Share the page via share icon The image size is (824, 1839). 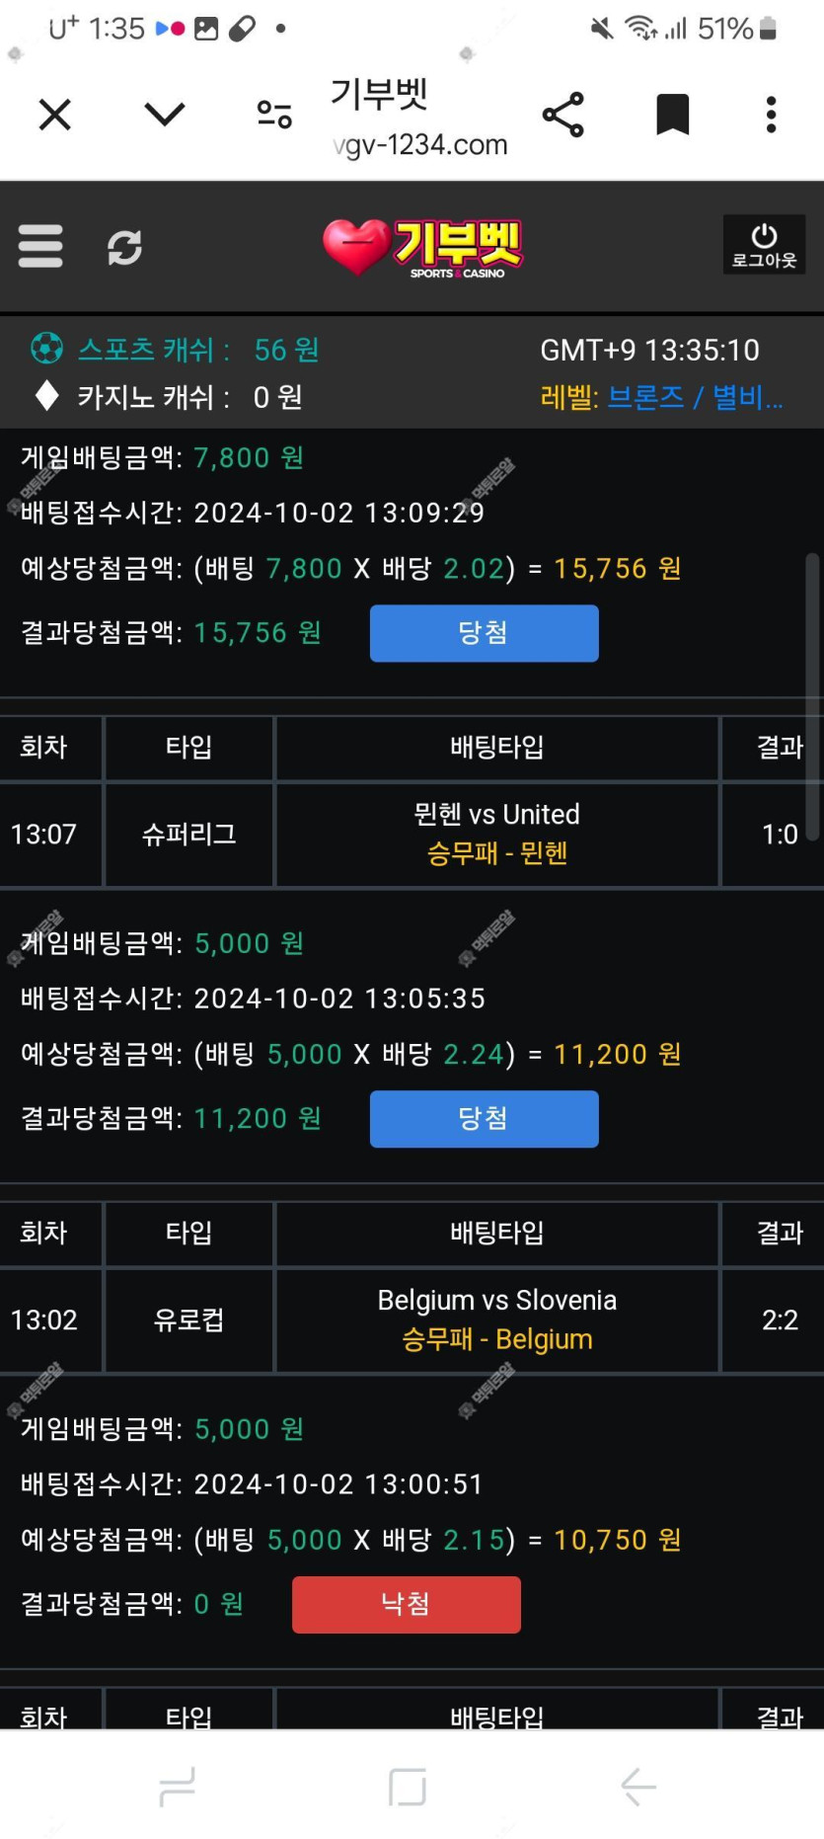[x=563, y=115]
